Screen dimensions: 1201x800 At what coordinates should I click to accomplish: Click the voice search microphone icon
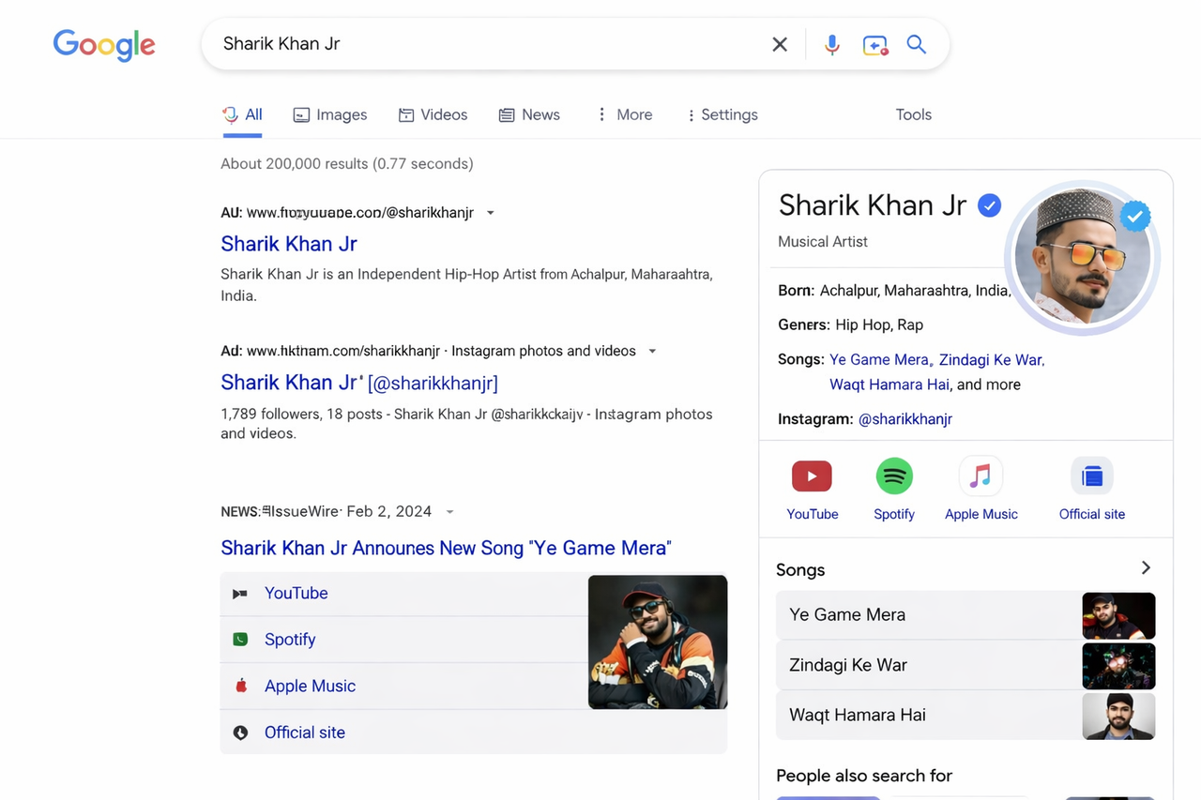(832, 44)
